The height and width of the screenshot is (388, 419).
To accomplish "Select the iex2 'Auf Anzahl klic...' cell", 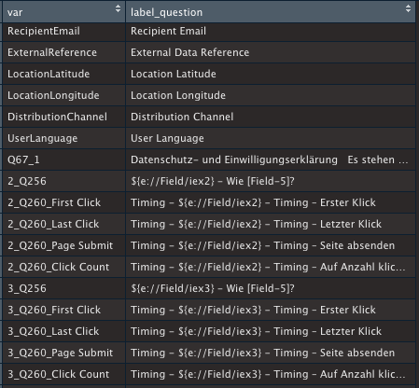I will pos(271,267).
